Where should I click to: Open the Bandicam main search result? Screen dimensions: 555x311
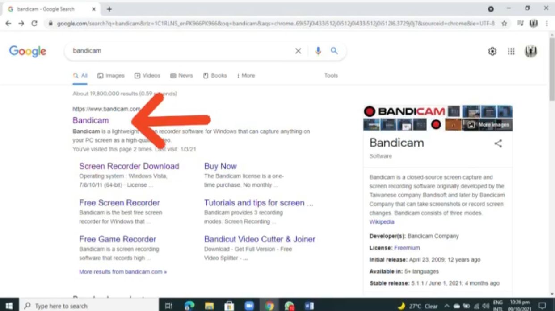[x=91, y=120]
